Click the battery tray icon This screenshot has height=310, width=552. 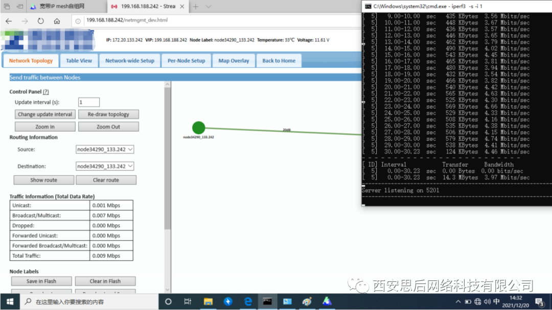(x=468, y=301)
